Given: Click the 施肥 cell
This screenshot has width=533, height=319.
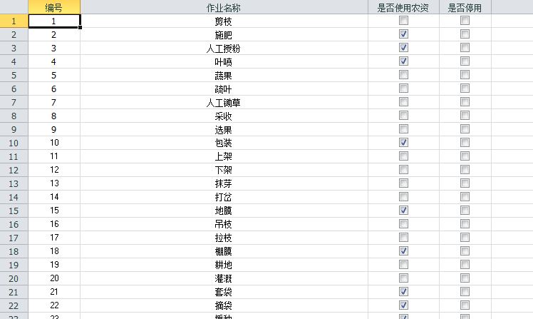Looking at the screenshot, I should coord(224,35).
